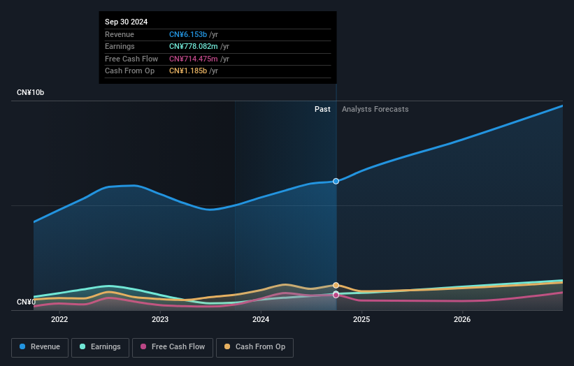Click the Sep 30 2024 tooltip date
Viewport: 574px width, 366px height.
[x=127, y=22]
